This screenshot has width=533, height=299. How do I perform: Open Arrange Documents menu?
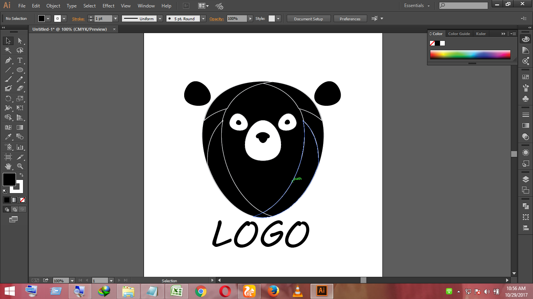pos(203,6)
